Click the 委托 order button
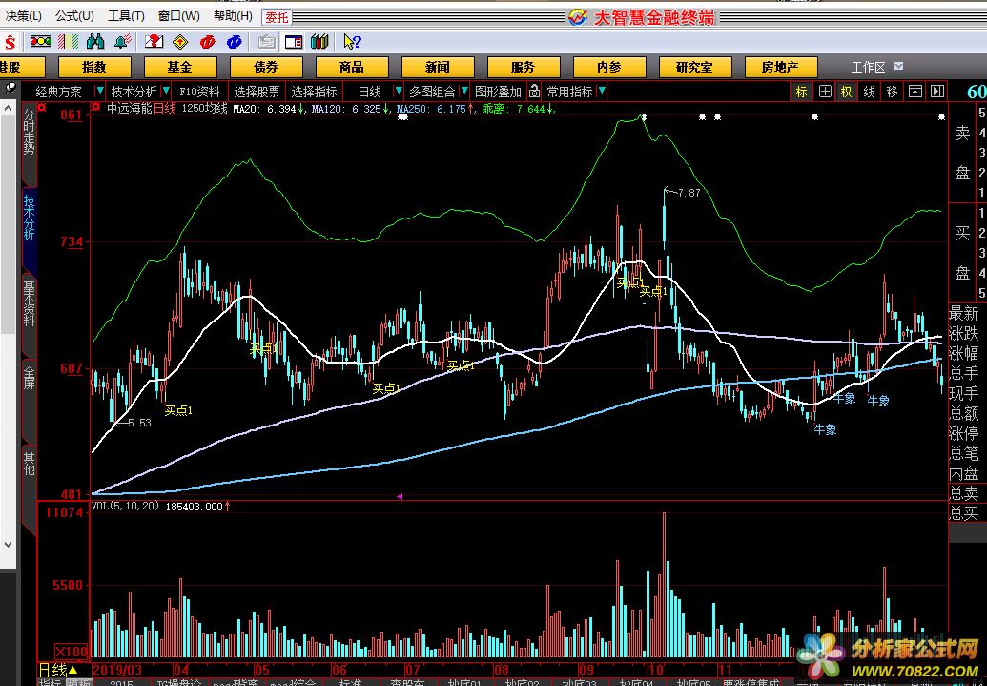Screen dimensions: 987x686 (x=277, y=17)
